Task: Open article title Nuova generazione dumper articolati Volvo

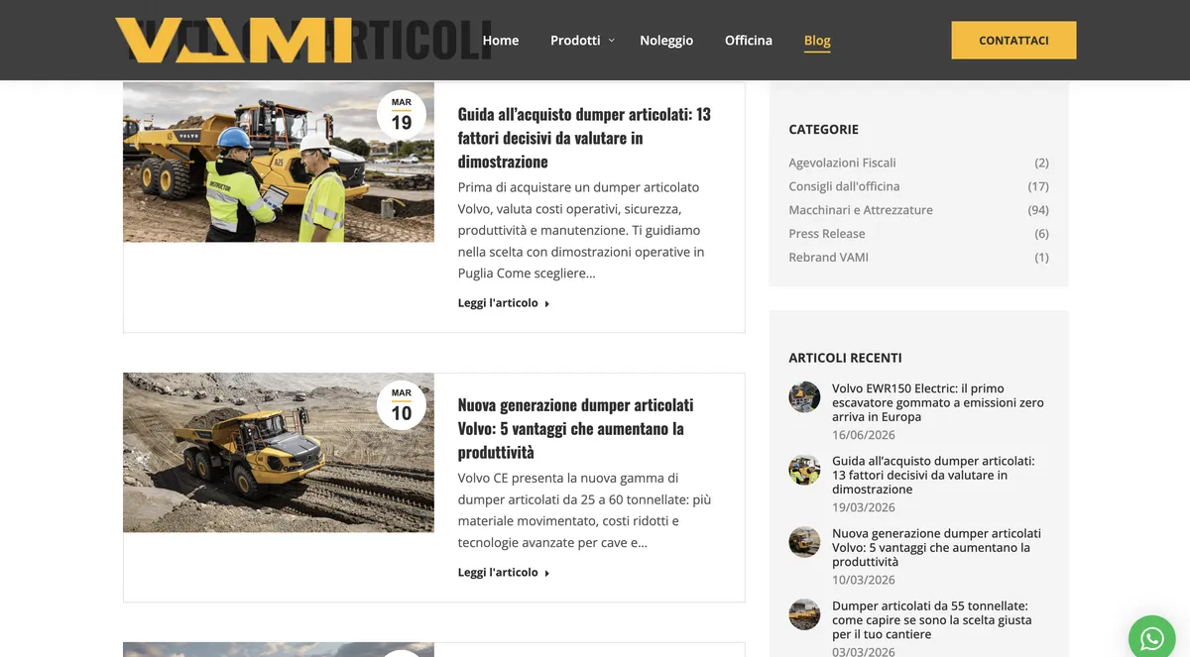Action: [x=575, y=428]
